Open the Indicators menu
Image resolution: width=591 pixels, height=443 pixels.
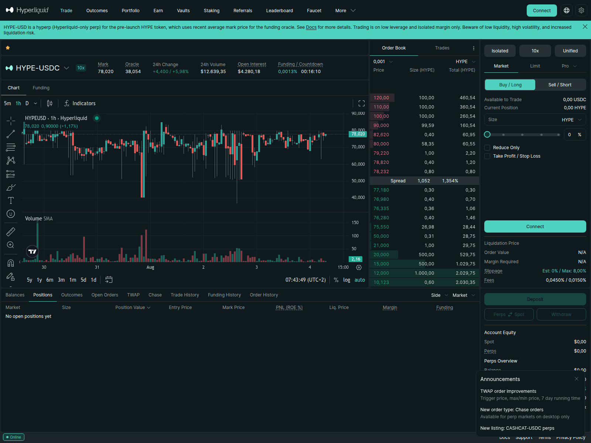80,103
